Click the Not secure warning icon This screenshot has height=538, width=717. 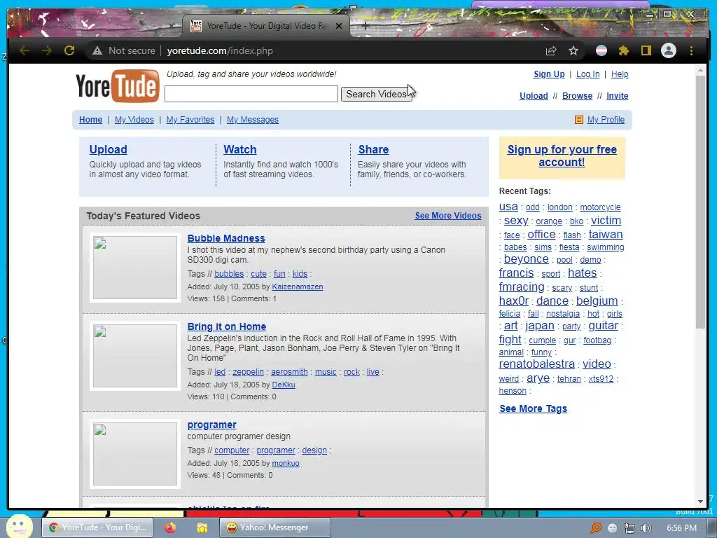[x=97, y=50]
